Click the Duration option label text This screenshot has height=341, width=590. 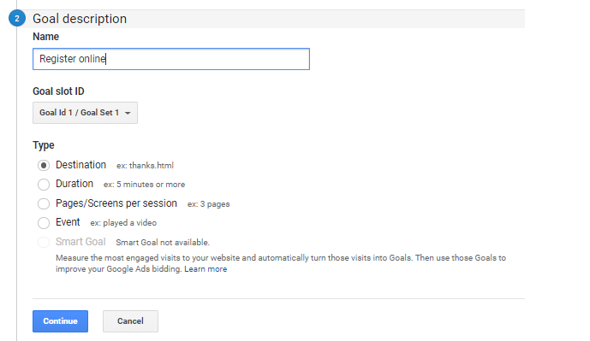74,184
